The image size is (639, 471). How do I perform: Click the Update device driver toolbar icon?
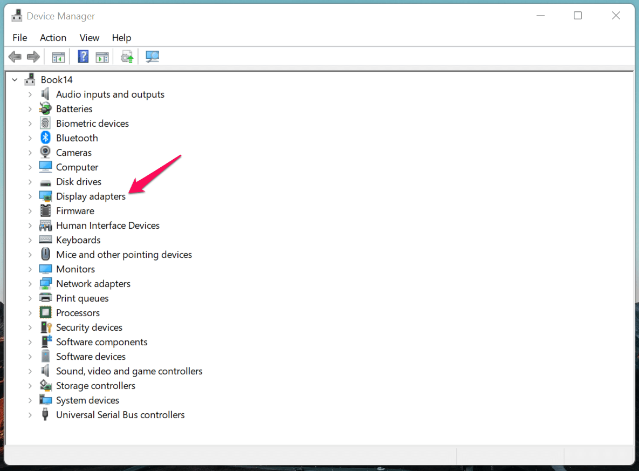point(127,57)
